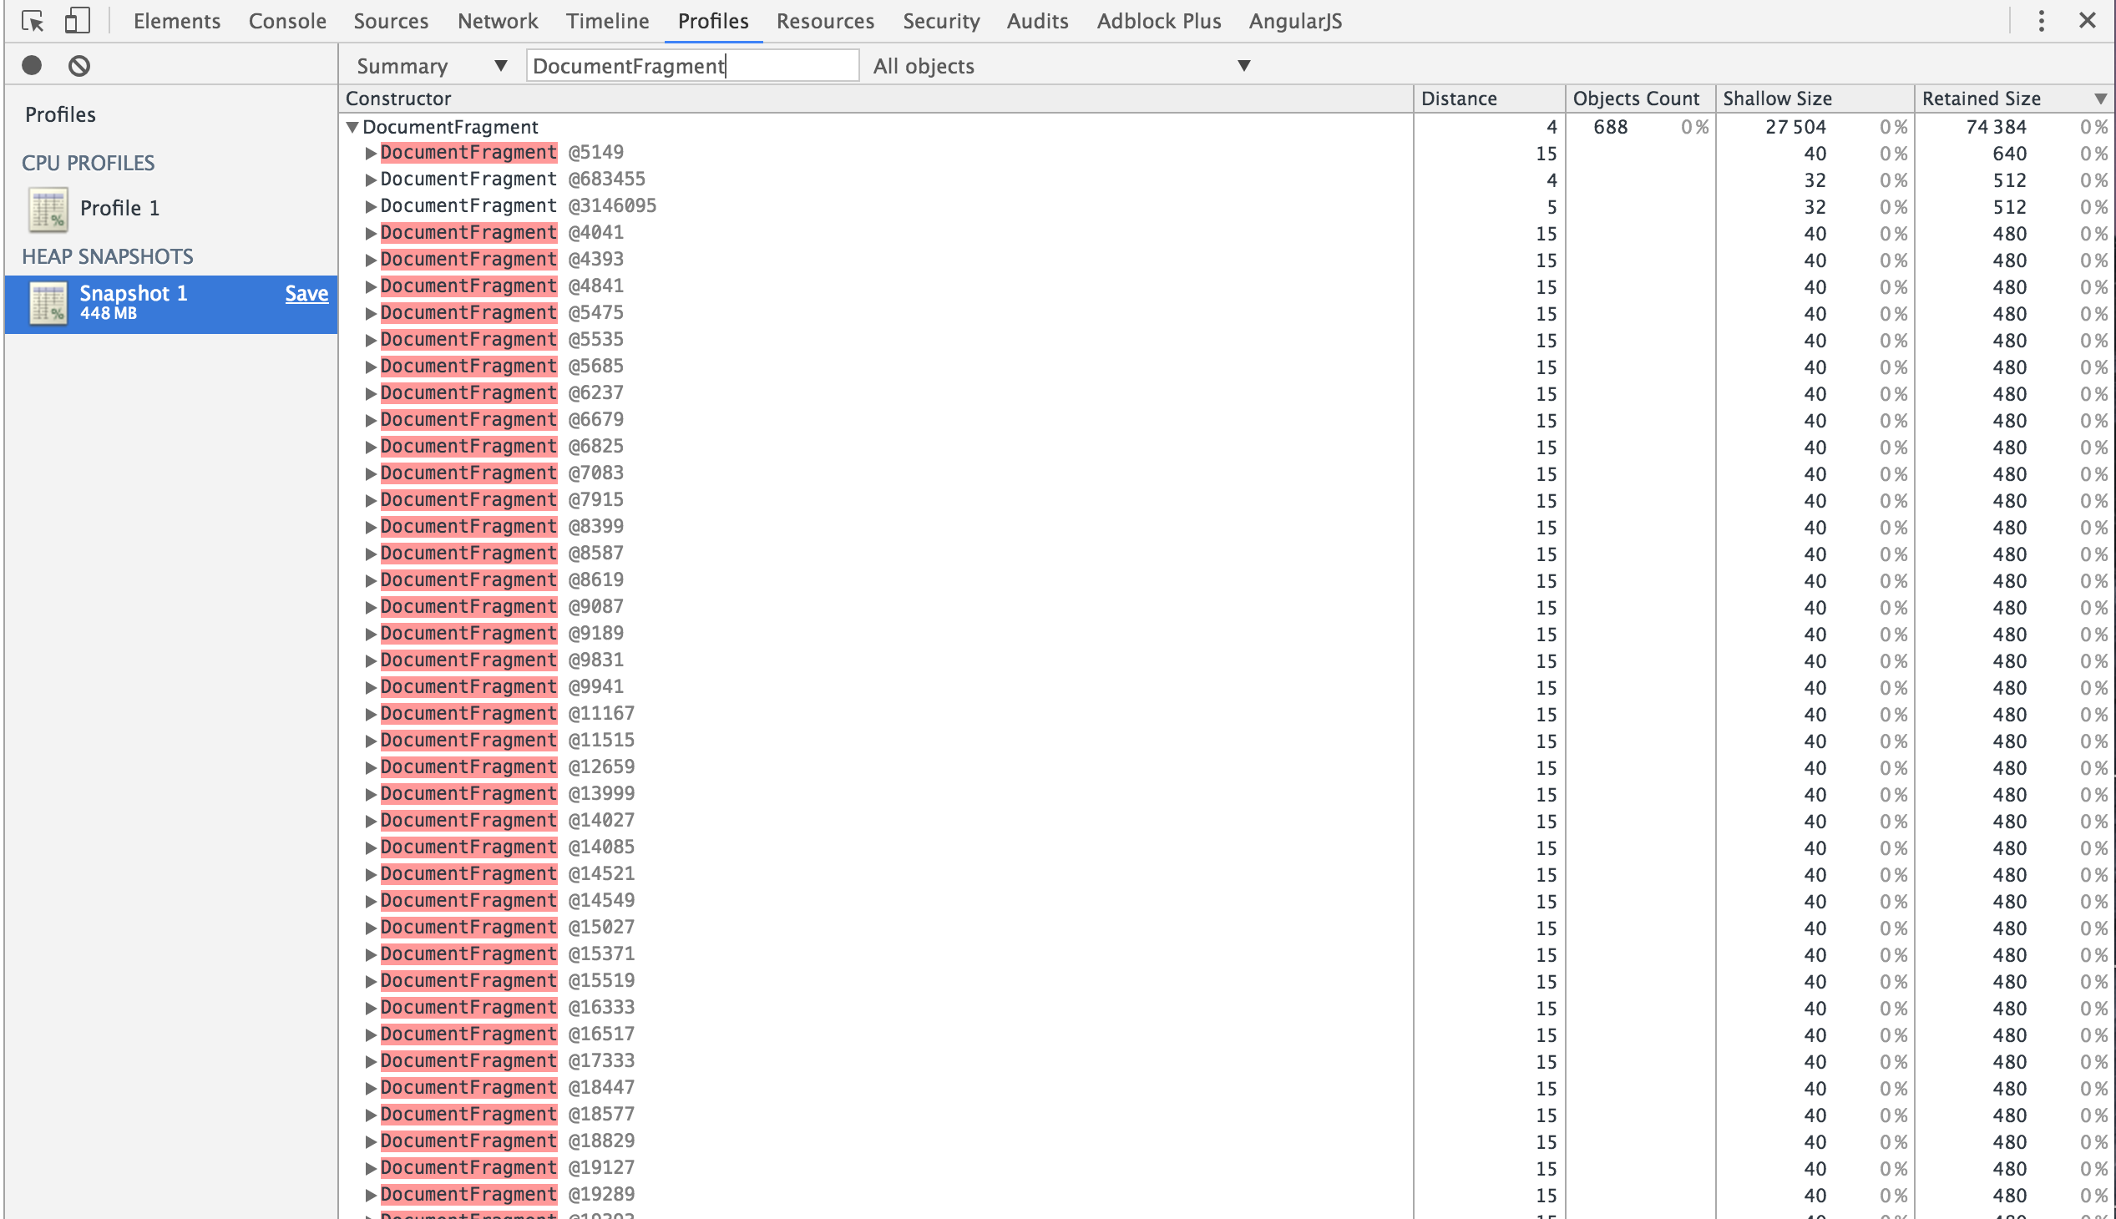Expand DocumentFragment @9941 row
The height and width of the screenshot is (1219, 2116).
pyautogui.click(x=370, y=687)
